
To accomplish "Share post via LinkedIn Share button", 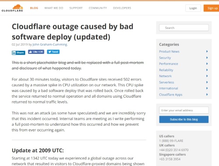I will pos(18,53).
